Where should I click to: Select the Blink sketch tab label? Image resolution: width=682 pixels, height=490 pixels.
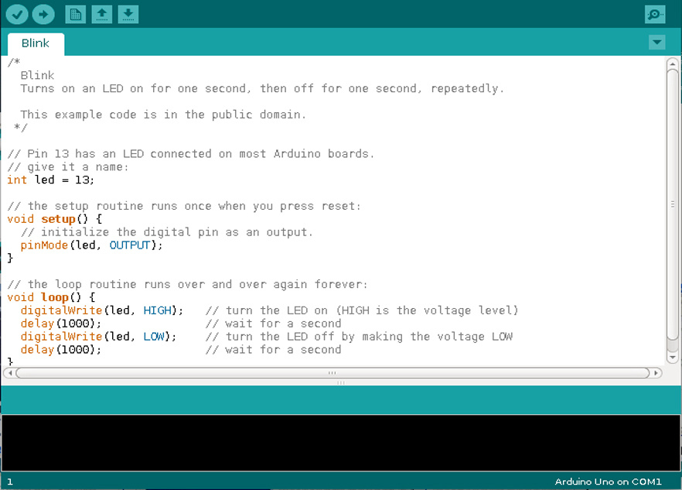coord(35,43)
